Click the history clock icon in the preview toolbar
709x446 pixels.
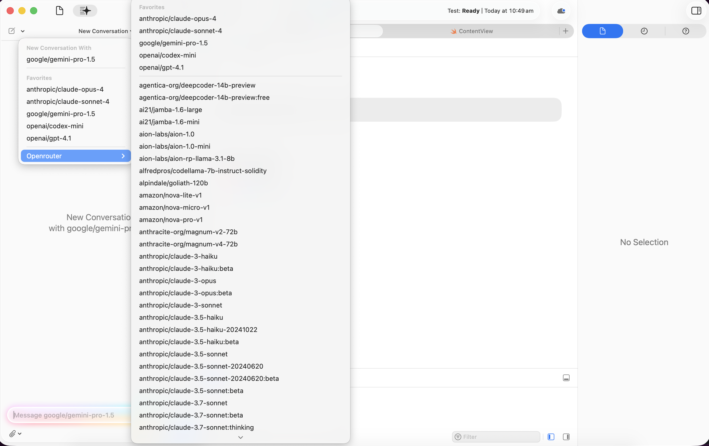[645, 31]
